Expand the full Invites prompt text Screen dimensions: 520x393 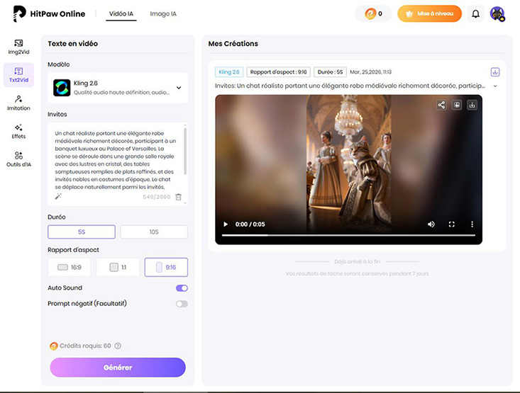point(495,86)
